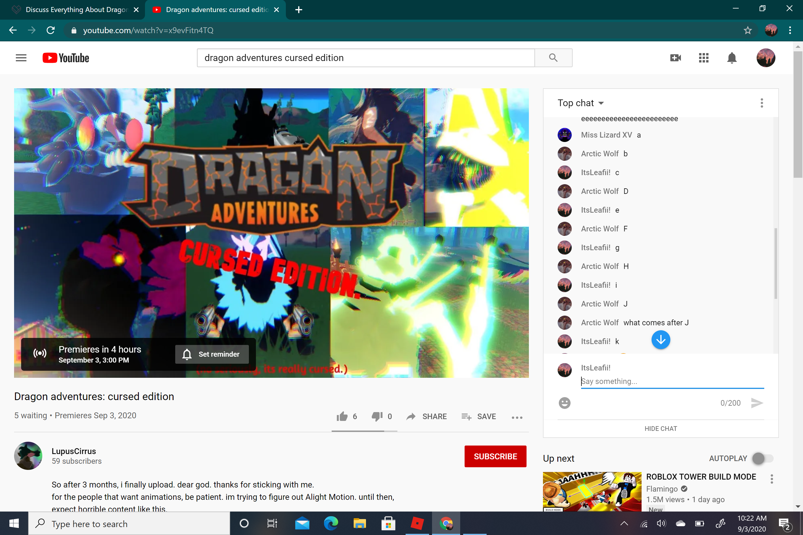
Task: Open the Windows Action Center notifications
Action: point(784,523)
